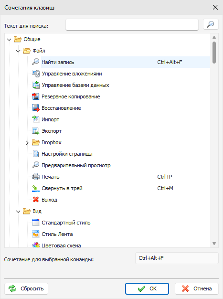223x299 pixels.
Task: Select the Предварительный просмотр command
Action: 76,165
